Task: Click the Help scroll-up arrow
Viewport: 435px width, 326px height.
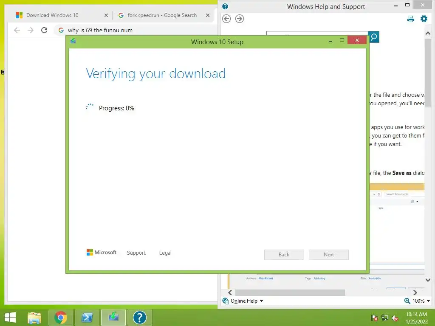Action: 428,34
